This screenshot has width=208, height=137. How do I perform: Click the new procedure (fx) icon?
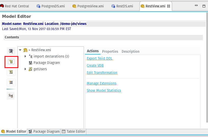click(11, 72)
